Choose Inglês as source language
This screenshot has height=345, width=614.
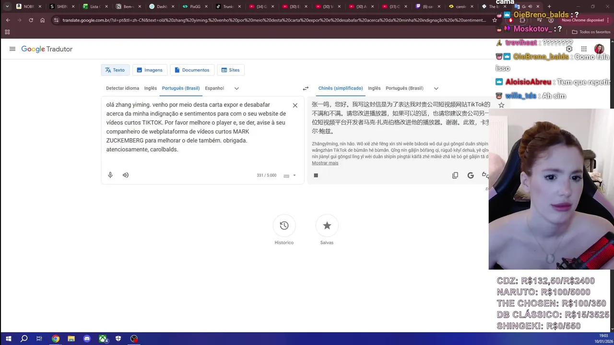pos(151,88)
